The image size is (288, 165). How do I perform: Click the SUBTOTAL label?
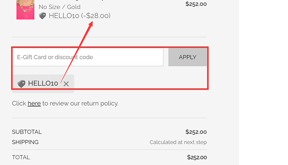pos(27,132)
